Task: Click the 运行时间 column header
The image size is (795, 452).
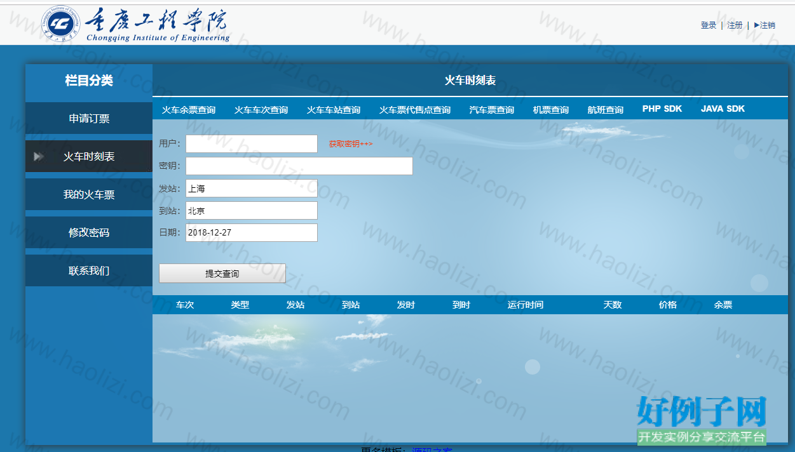Action: pos(526,305)
